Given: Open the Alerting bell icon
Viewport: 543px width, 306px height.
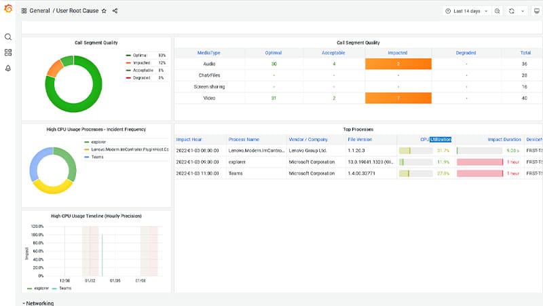Looking at the screenshot, I should [x=8, y=68].
